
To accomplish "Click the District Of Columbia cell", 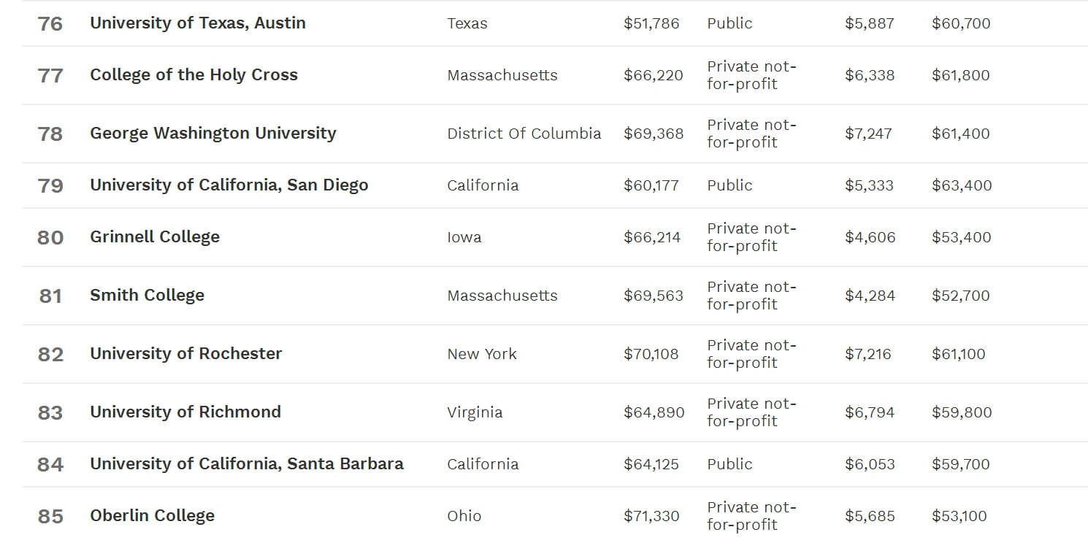I will 524,134.
